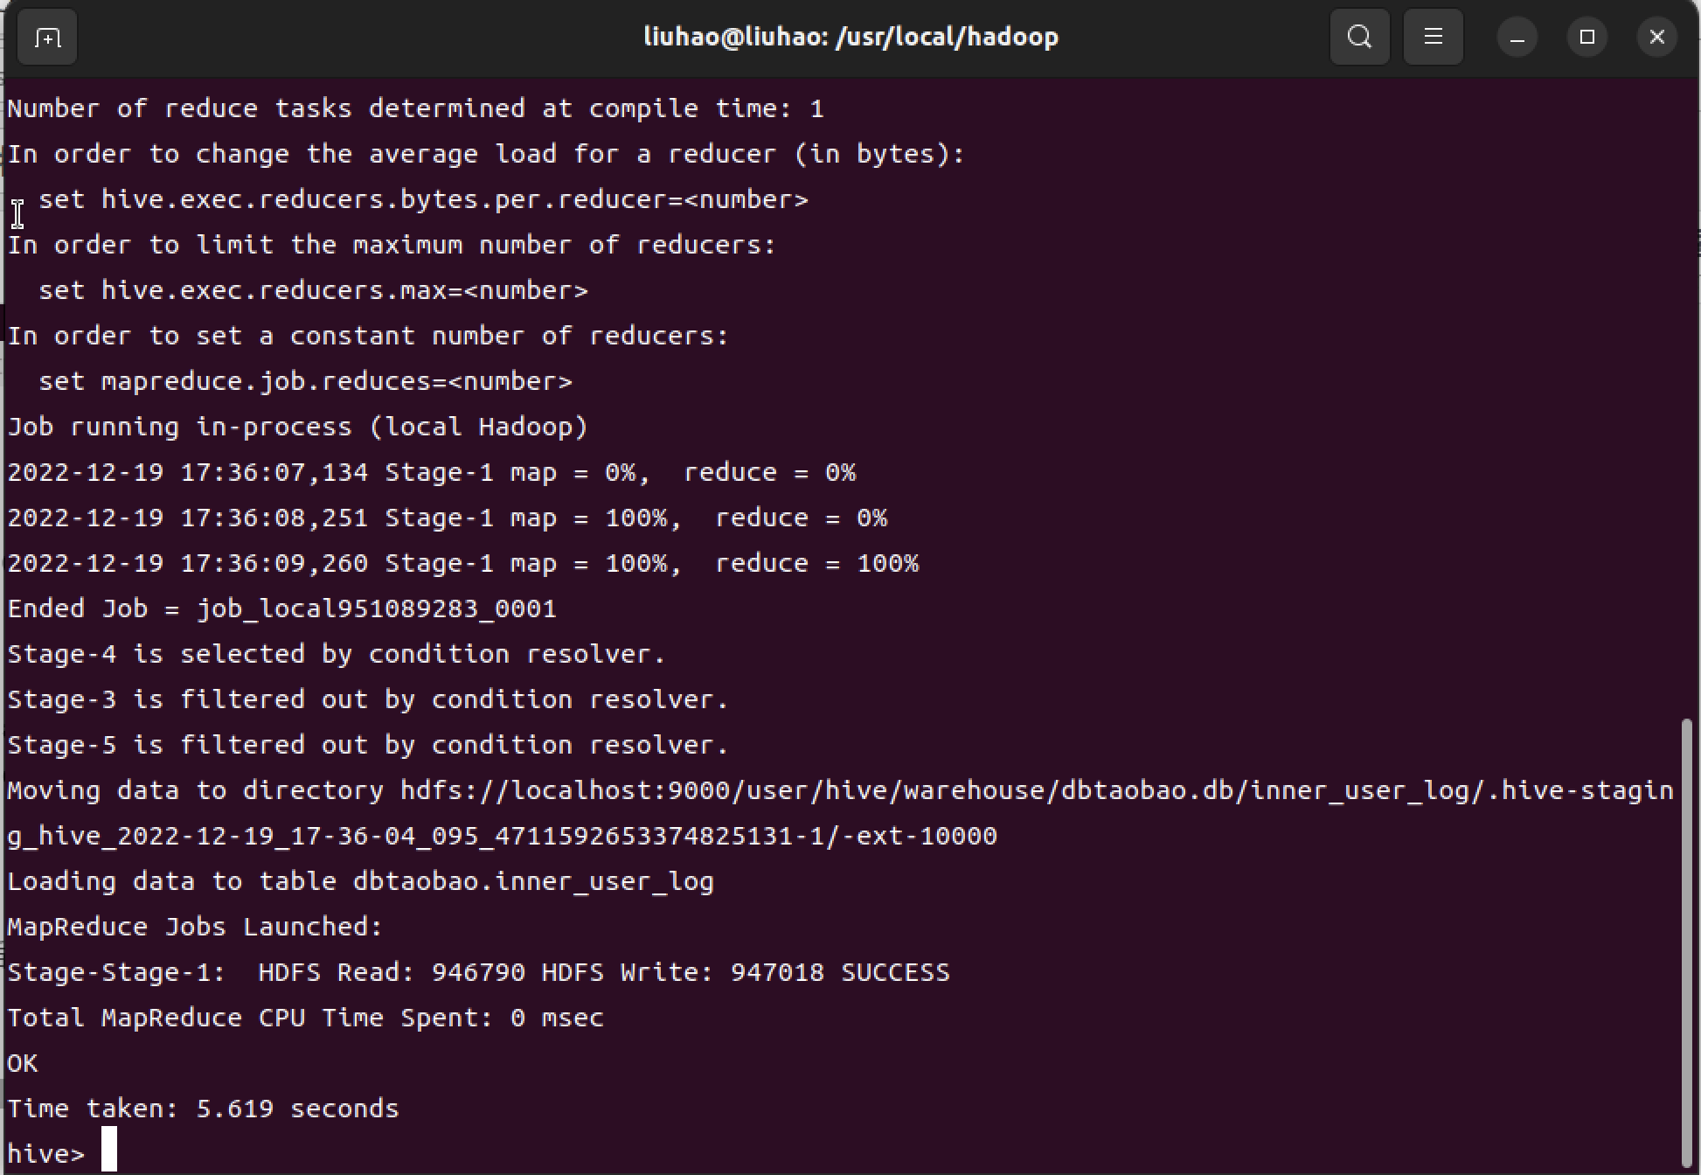This screenshot has height=1175, width=1701.
Task: Click "Job running in-process (local Hadoop)"
Action: 298,427
